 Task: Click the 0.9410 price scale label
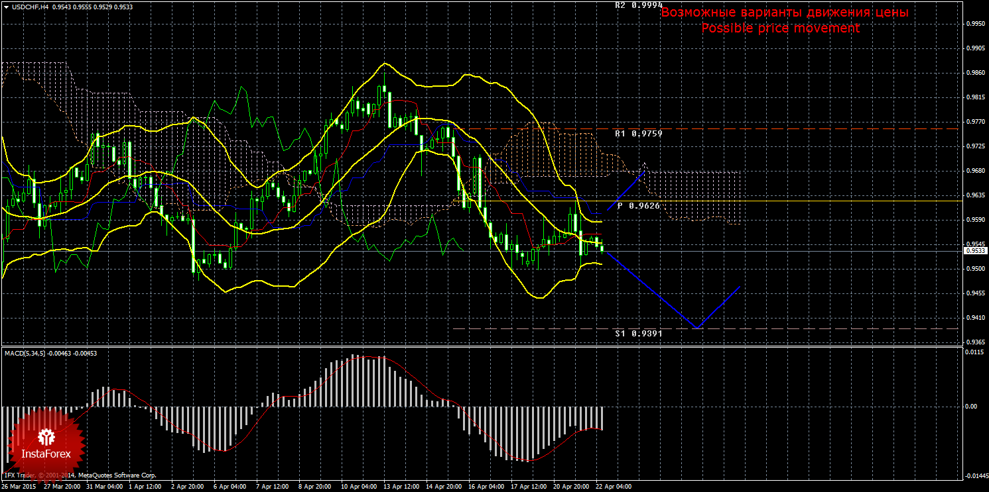(x=975, y=318)
